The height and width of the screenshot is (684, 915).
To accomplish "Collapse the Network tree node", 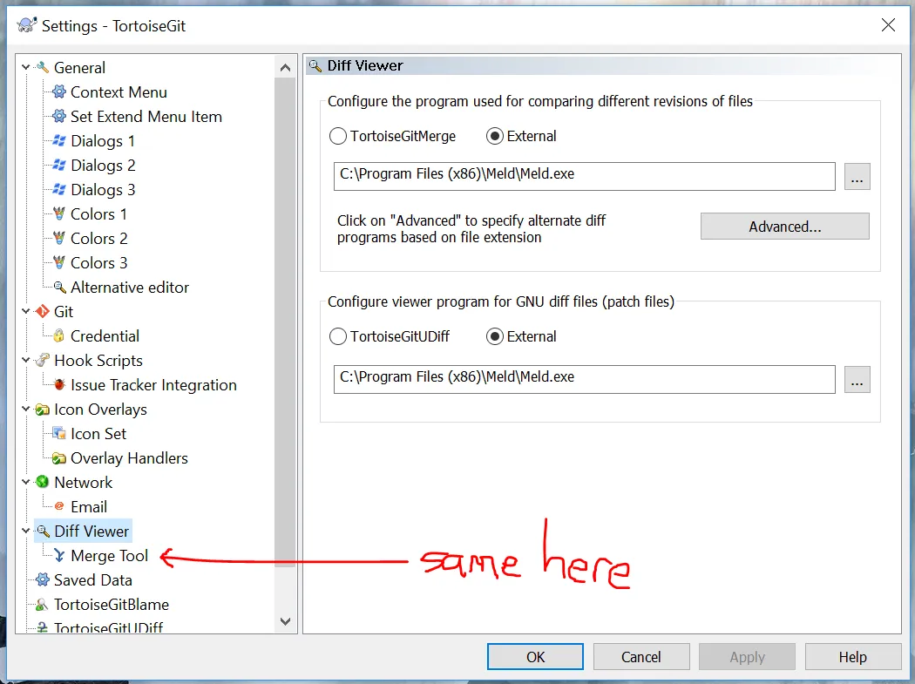I will coord(25,482).
